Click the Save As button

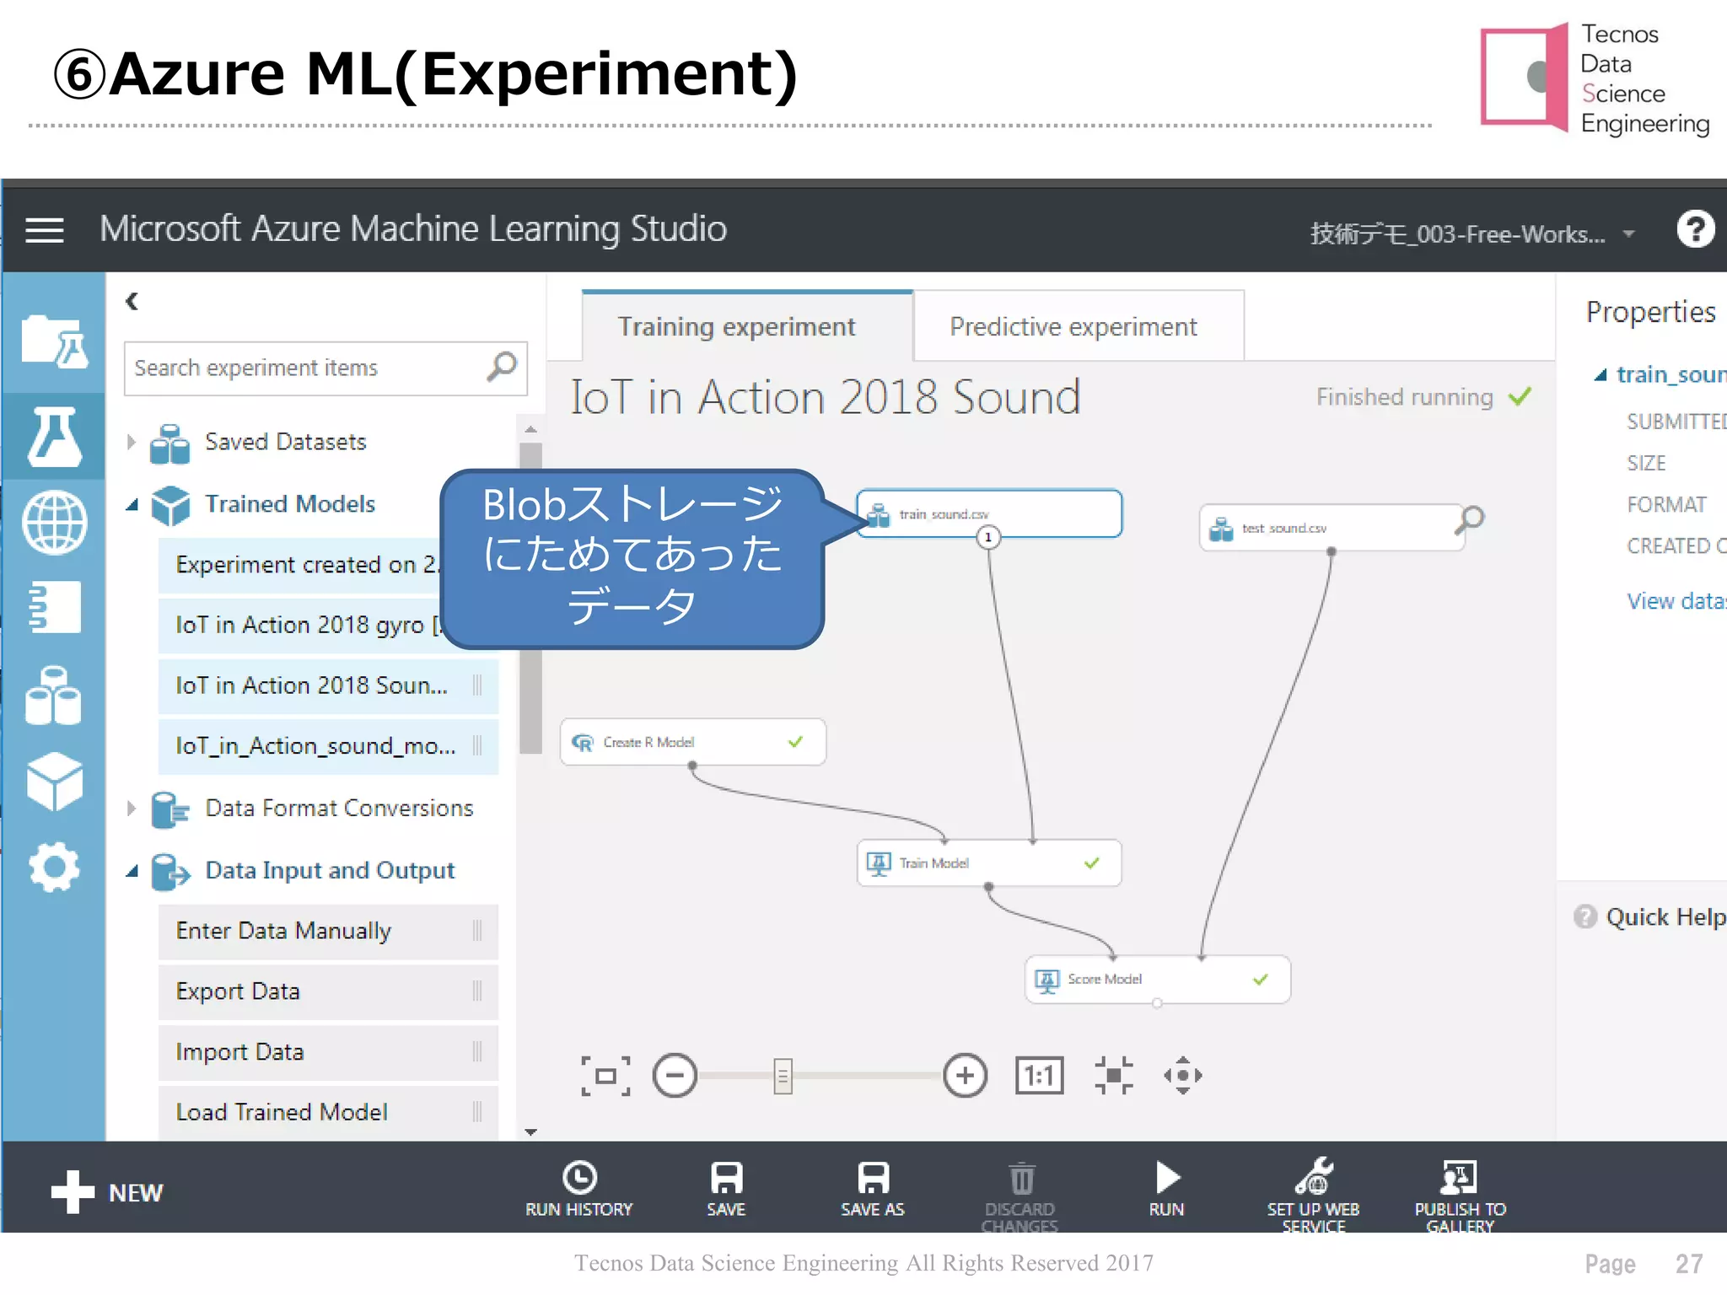coord(873,1189)
